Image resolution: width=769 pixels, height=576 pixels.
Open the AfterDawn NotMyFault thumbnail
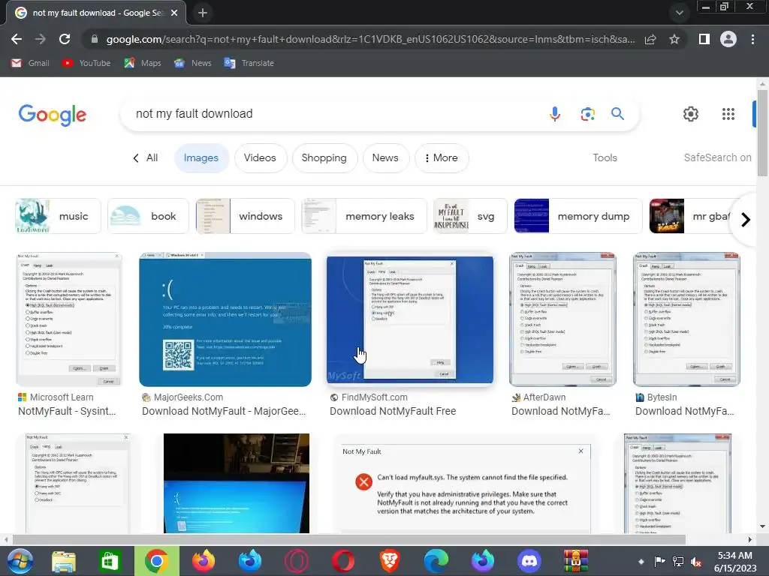click(562, 319)
